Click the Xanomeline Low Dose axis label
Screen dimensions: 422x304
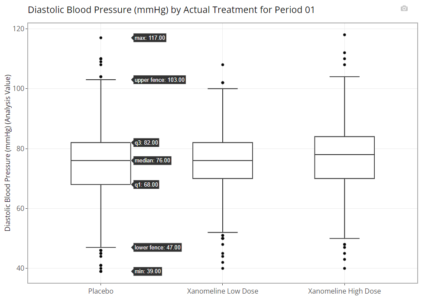pos(223,291)
